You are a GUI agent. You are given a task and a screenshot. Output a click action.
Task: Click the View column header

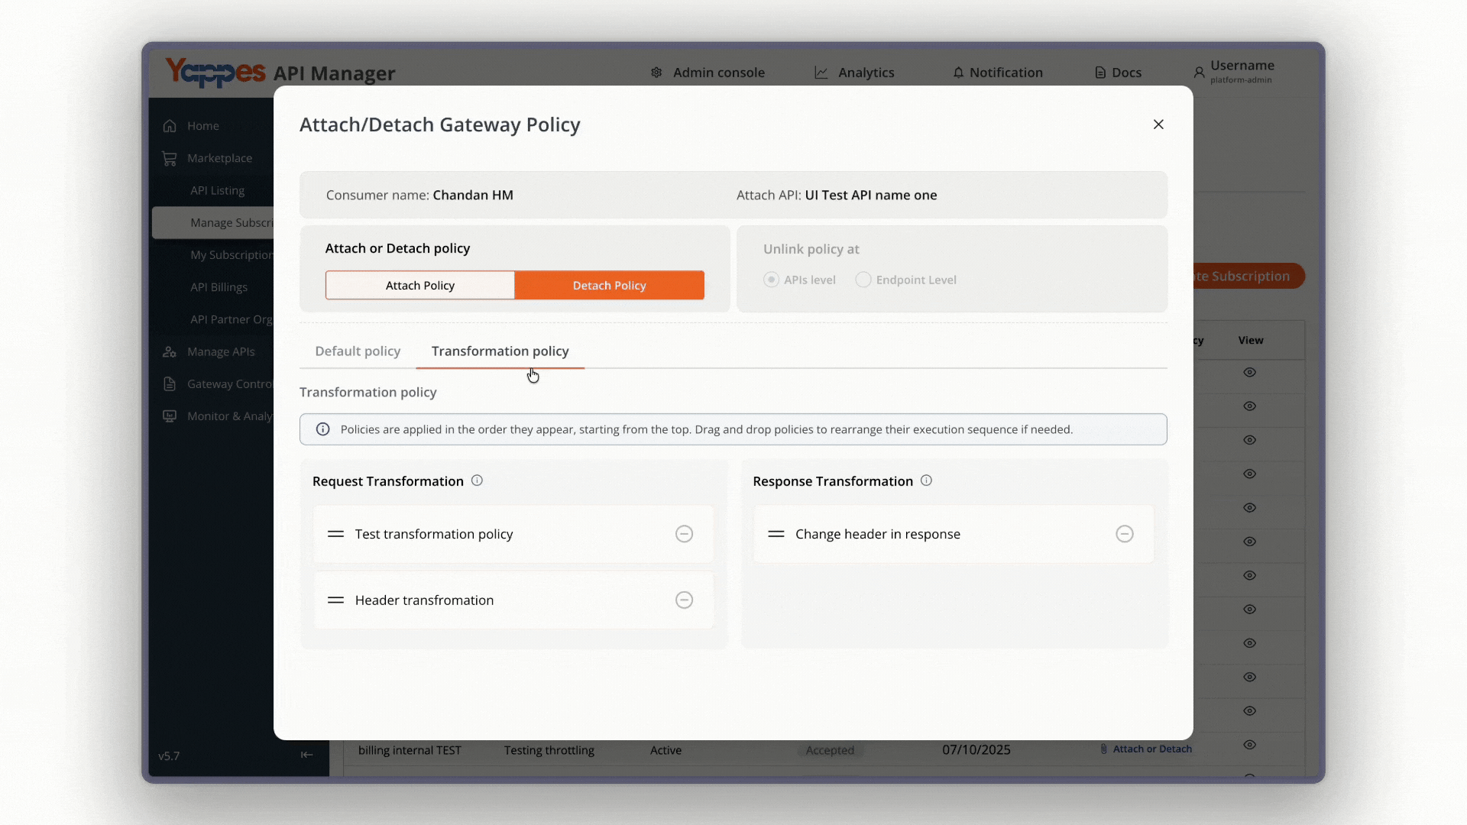(x=1251, y=340)
